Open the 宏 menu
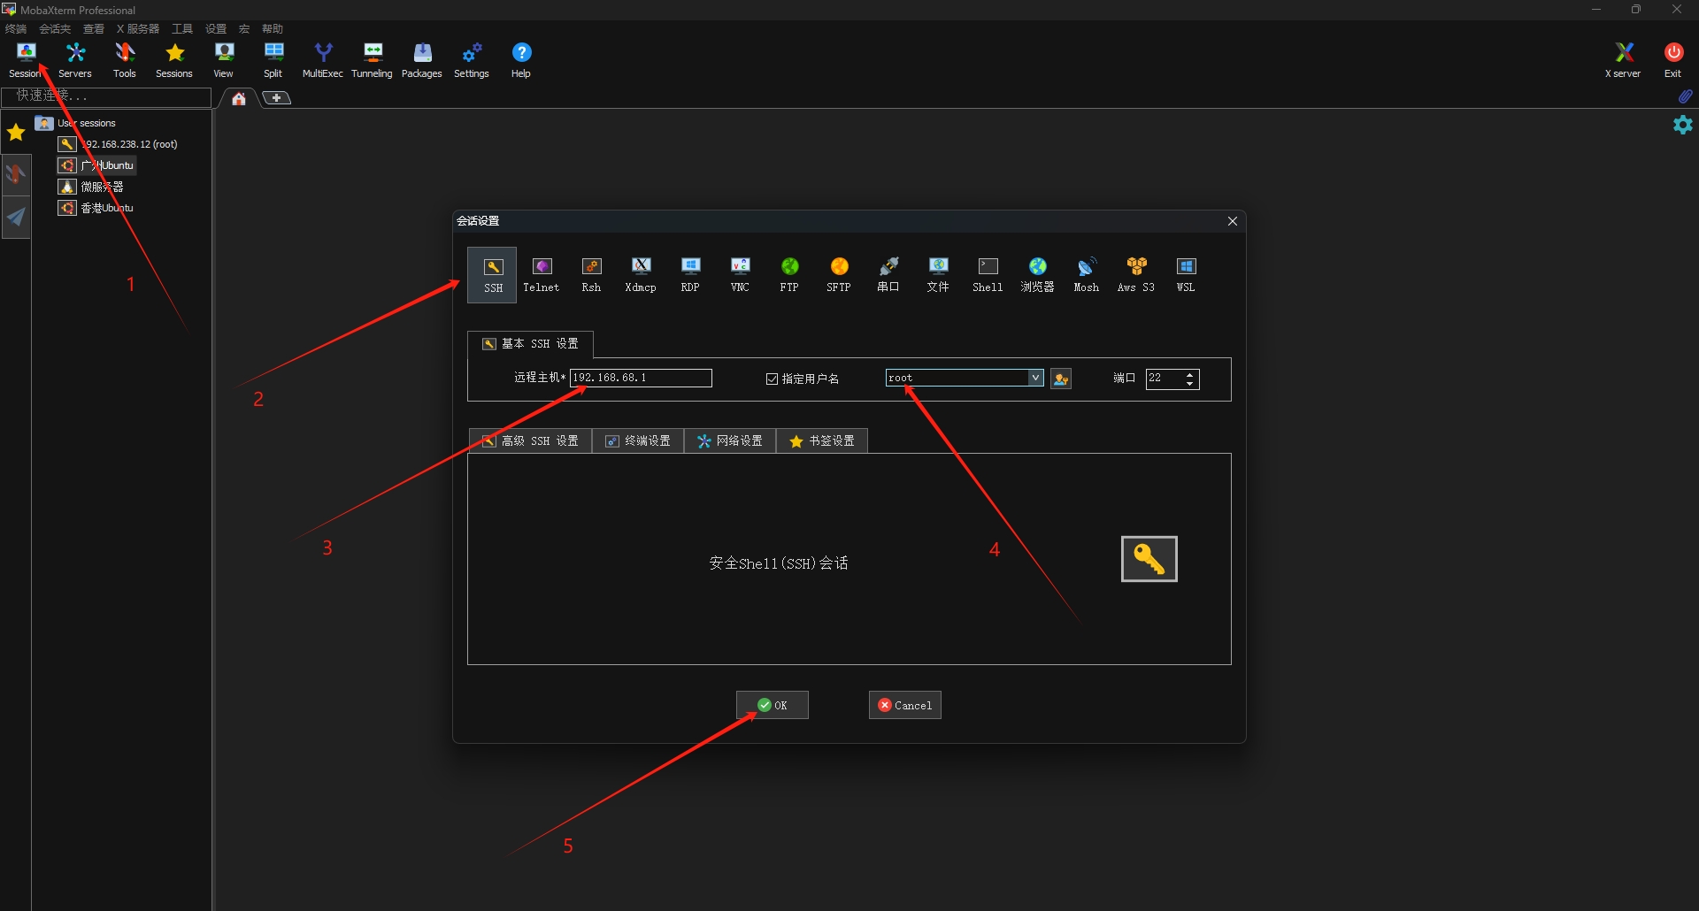1699x911 pixels. coord(244,29)
